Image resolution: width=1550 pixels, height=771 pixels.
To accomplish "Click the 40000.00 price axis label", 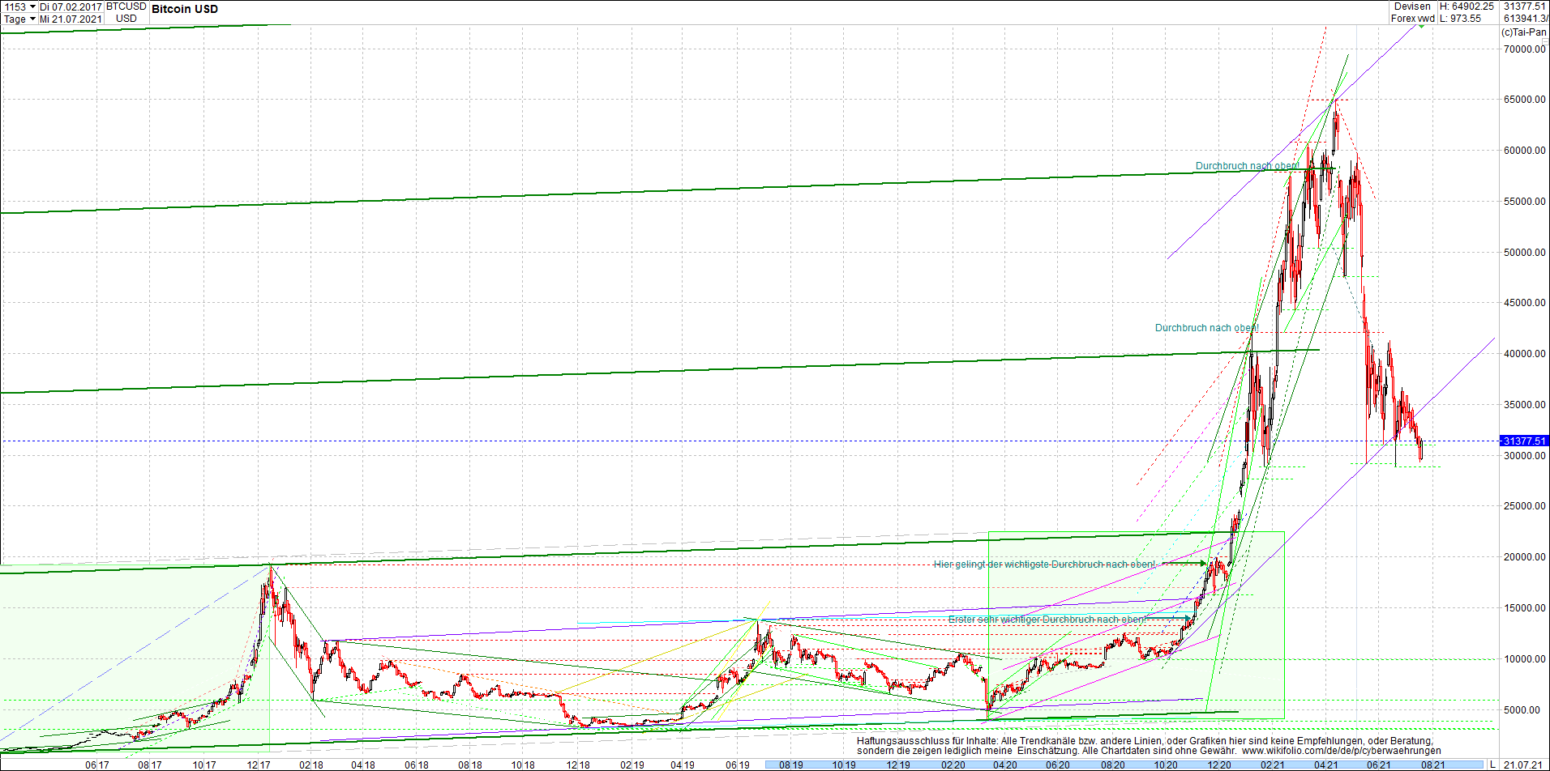I will (x=1525, y=354).
